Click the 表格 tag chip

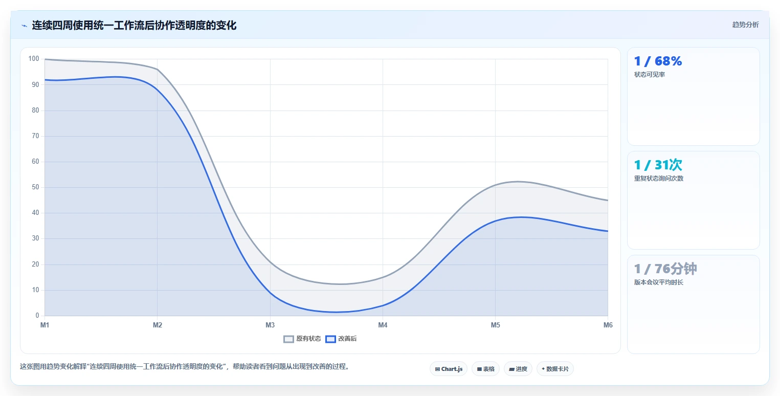(x=485, y=369)
